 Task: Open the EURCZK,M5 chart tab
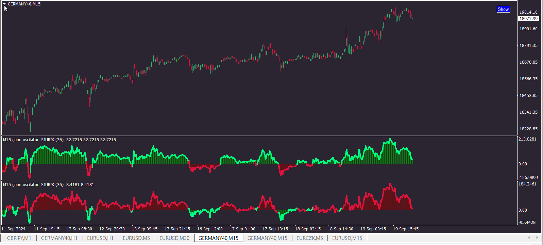tap(310, 238)
